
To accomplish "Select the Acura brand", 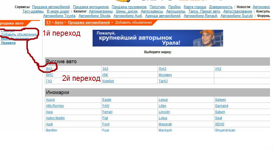I will 50,100.
